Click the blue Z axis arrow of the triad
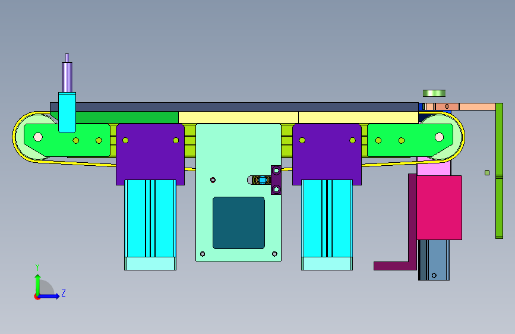The image size is (515, 334). pyautogui.click(x=49, y=296)
